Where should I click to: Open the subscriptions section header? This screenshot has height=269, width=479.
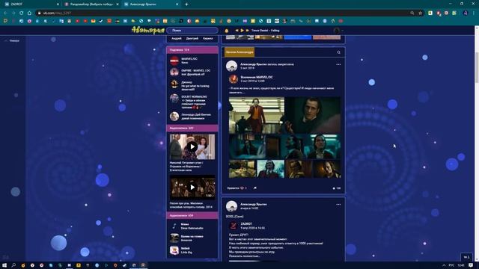click(x=192, y=50)
